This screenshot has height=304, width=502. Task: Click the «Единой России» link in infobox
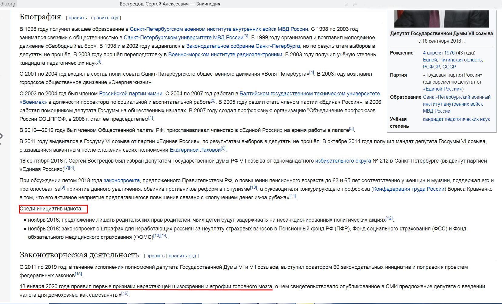pos(443,89)
